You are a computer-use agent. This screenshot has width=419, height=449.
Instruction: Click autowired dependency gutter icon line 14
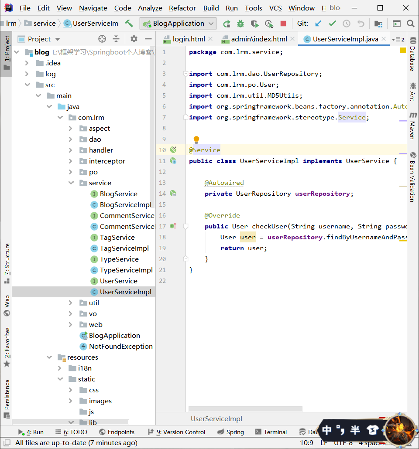tap(173, 194)
